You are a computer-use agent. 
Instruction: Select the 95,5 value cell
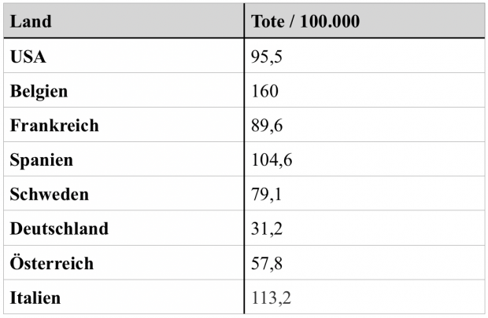(x=267, y=56)
